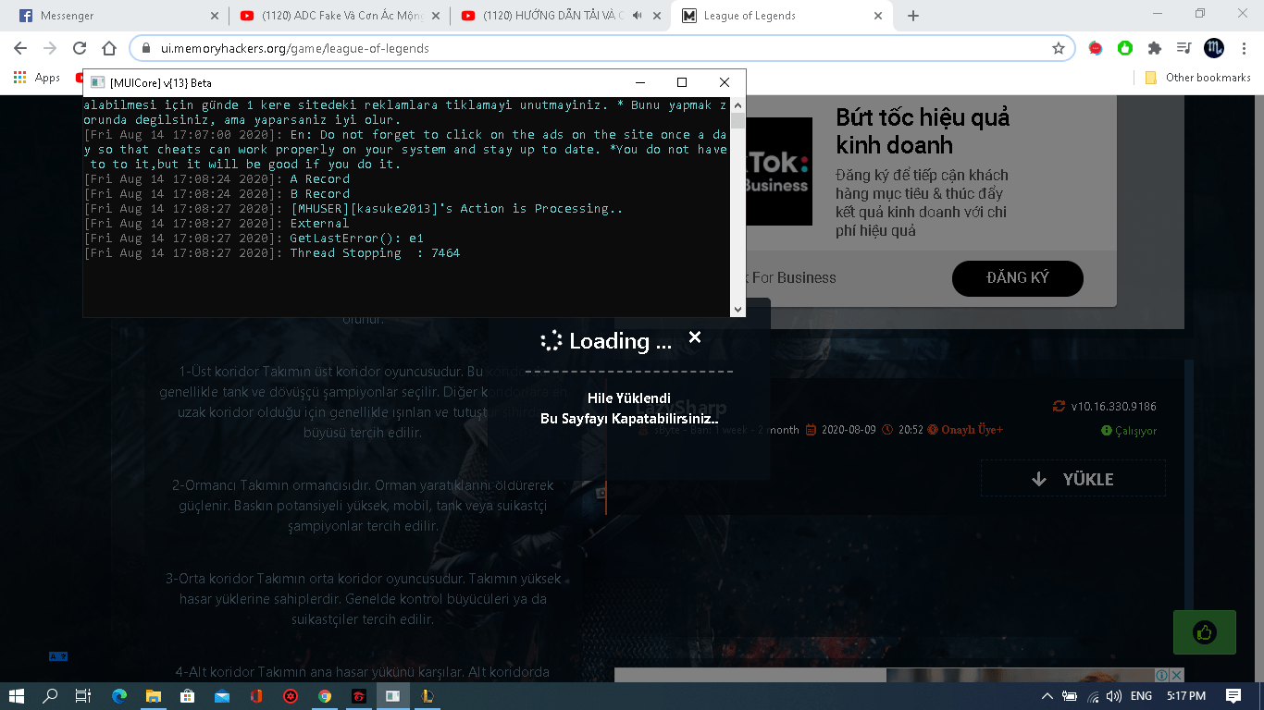1264x710 pixels.
Task: Switch to the MUICore taskbar window
Action: coord(393,695)
